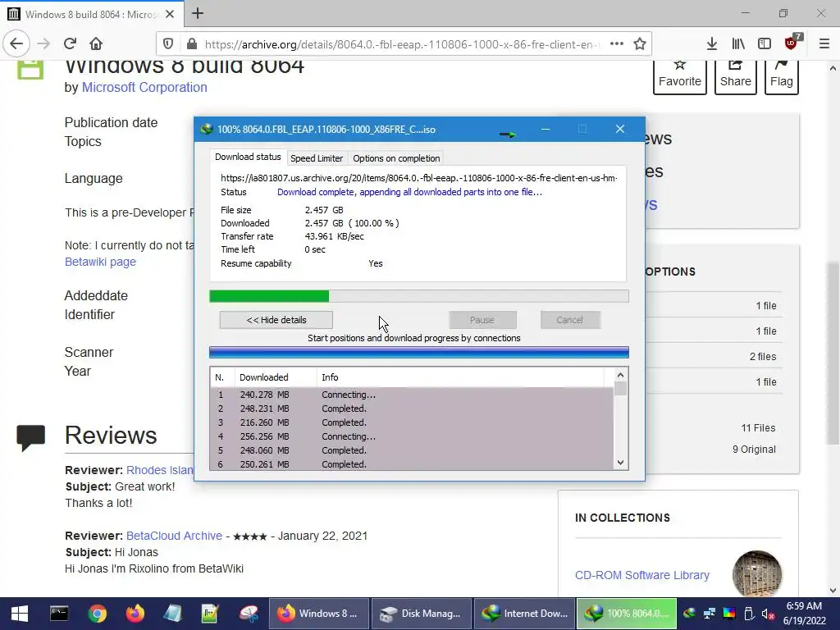The width and height of the screenshot is (840, 630).
Task: Open the CD-ROM Software Library collection
Action: click(641, 575)
